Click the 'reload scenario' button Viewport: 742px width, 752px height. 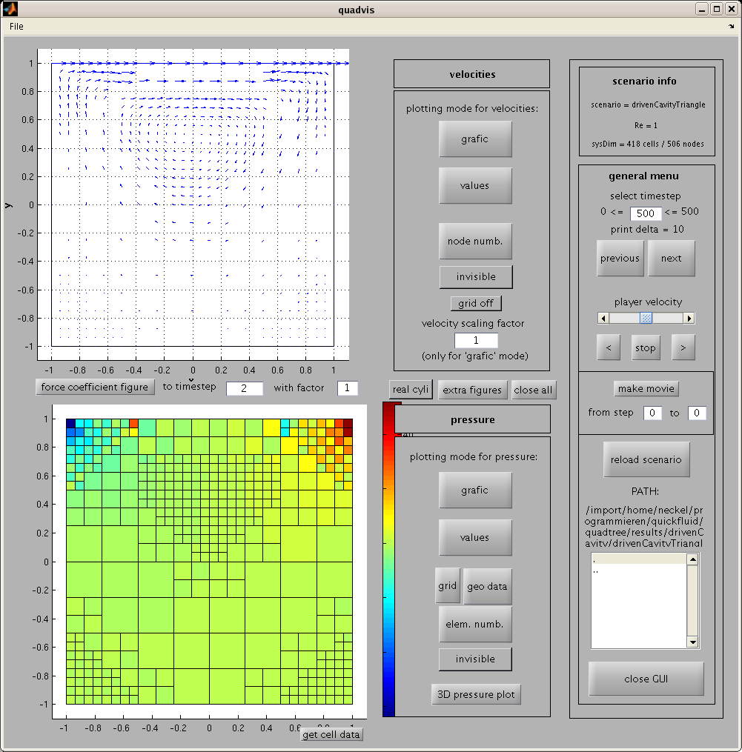[646, 459]
